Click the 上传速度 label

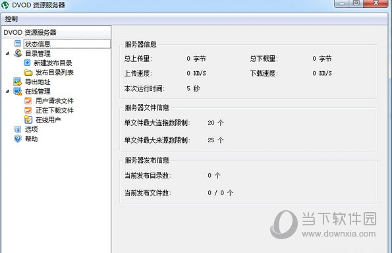[x=138, y=73]
